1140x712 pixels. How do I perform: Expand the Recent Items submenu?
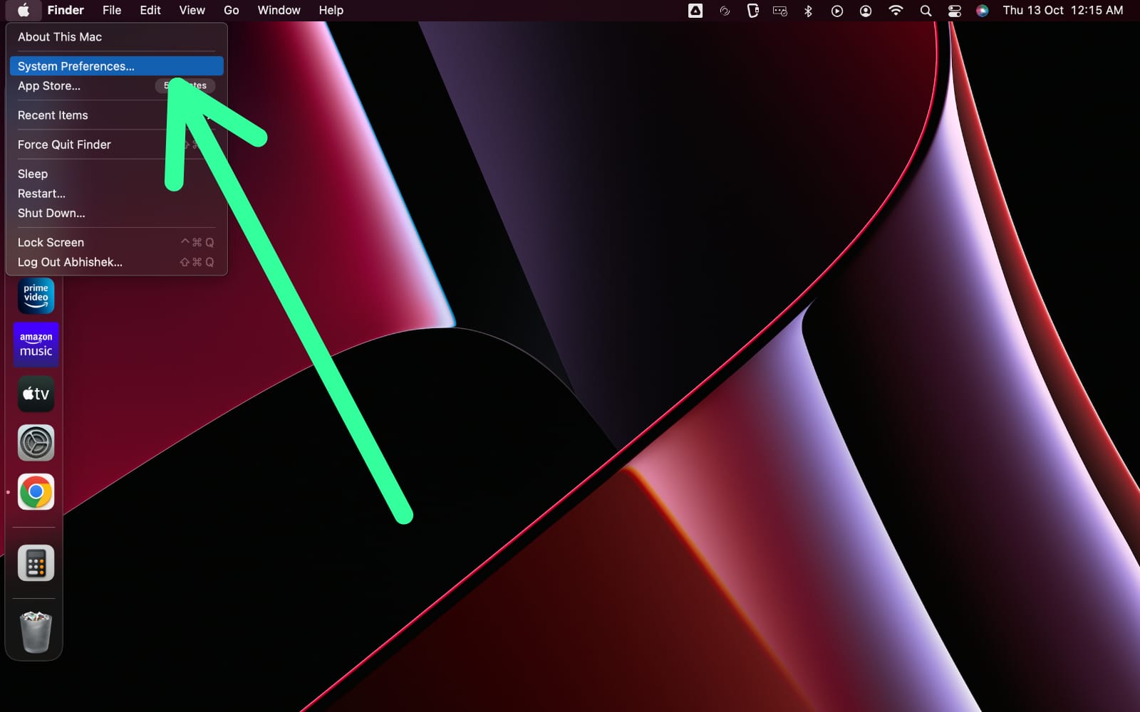pyautogui.click(x=53, y=115)
